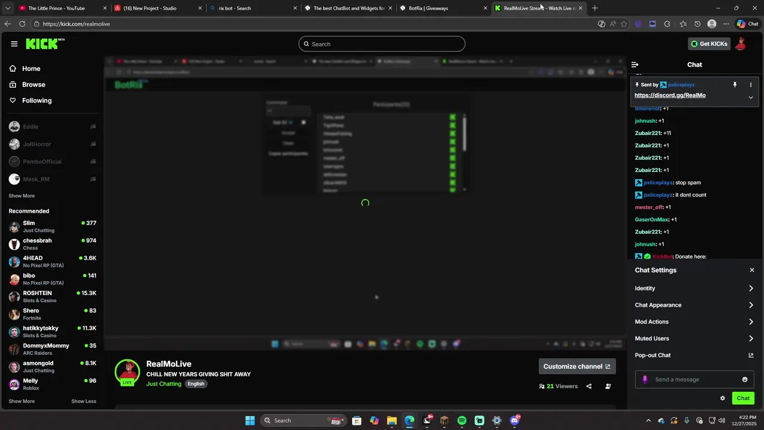Expand the Mod Actions submenu

pyautogui.click(x=694, y=322)
